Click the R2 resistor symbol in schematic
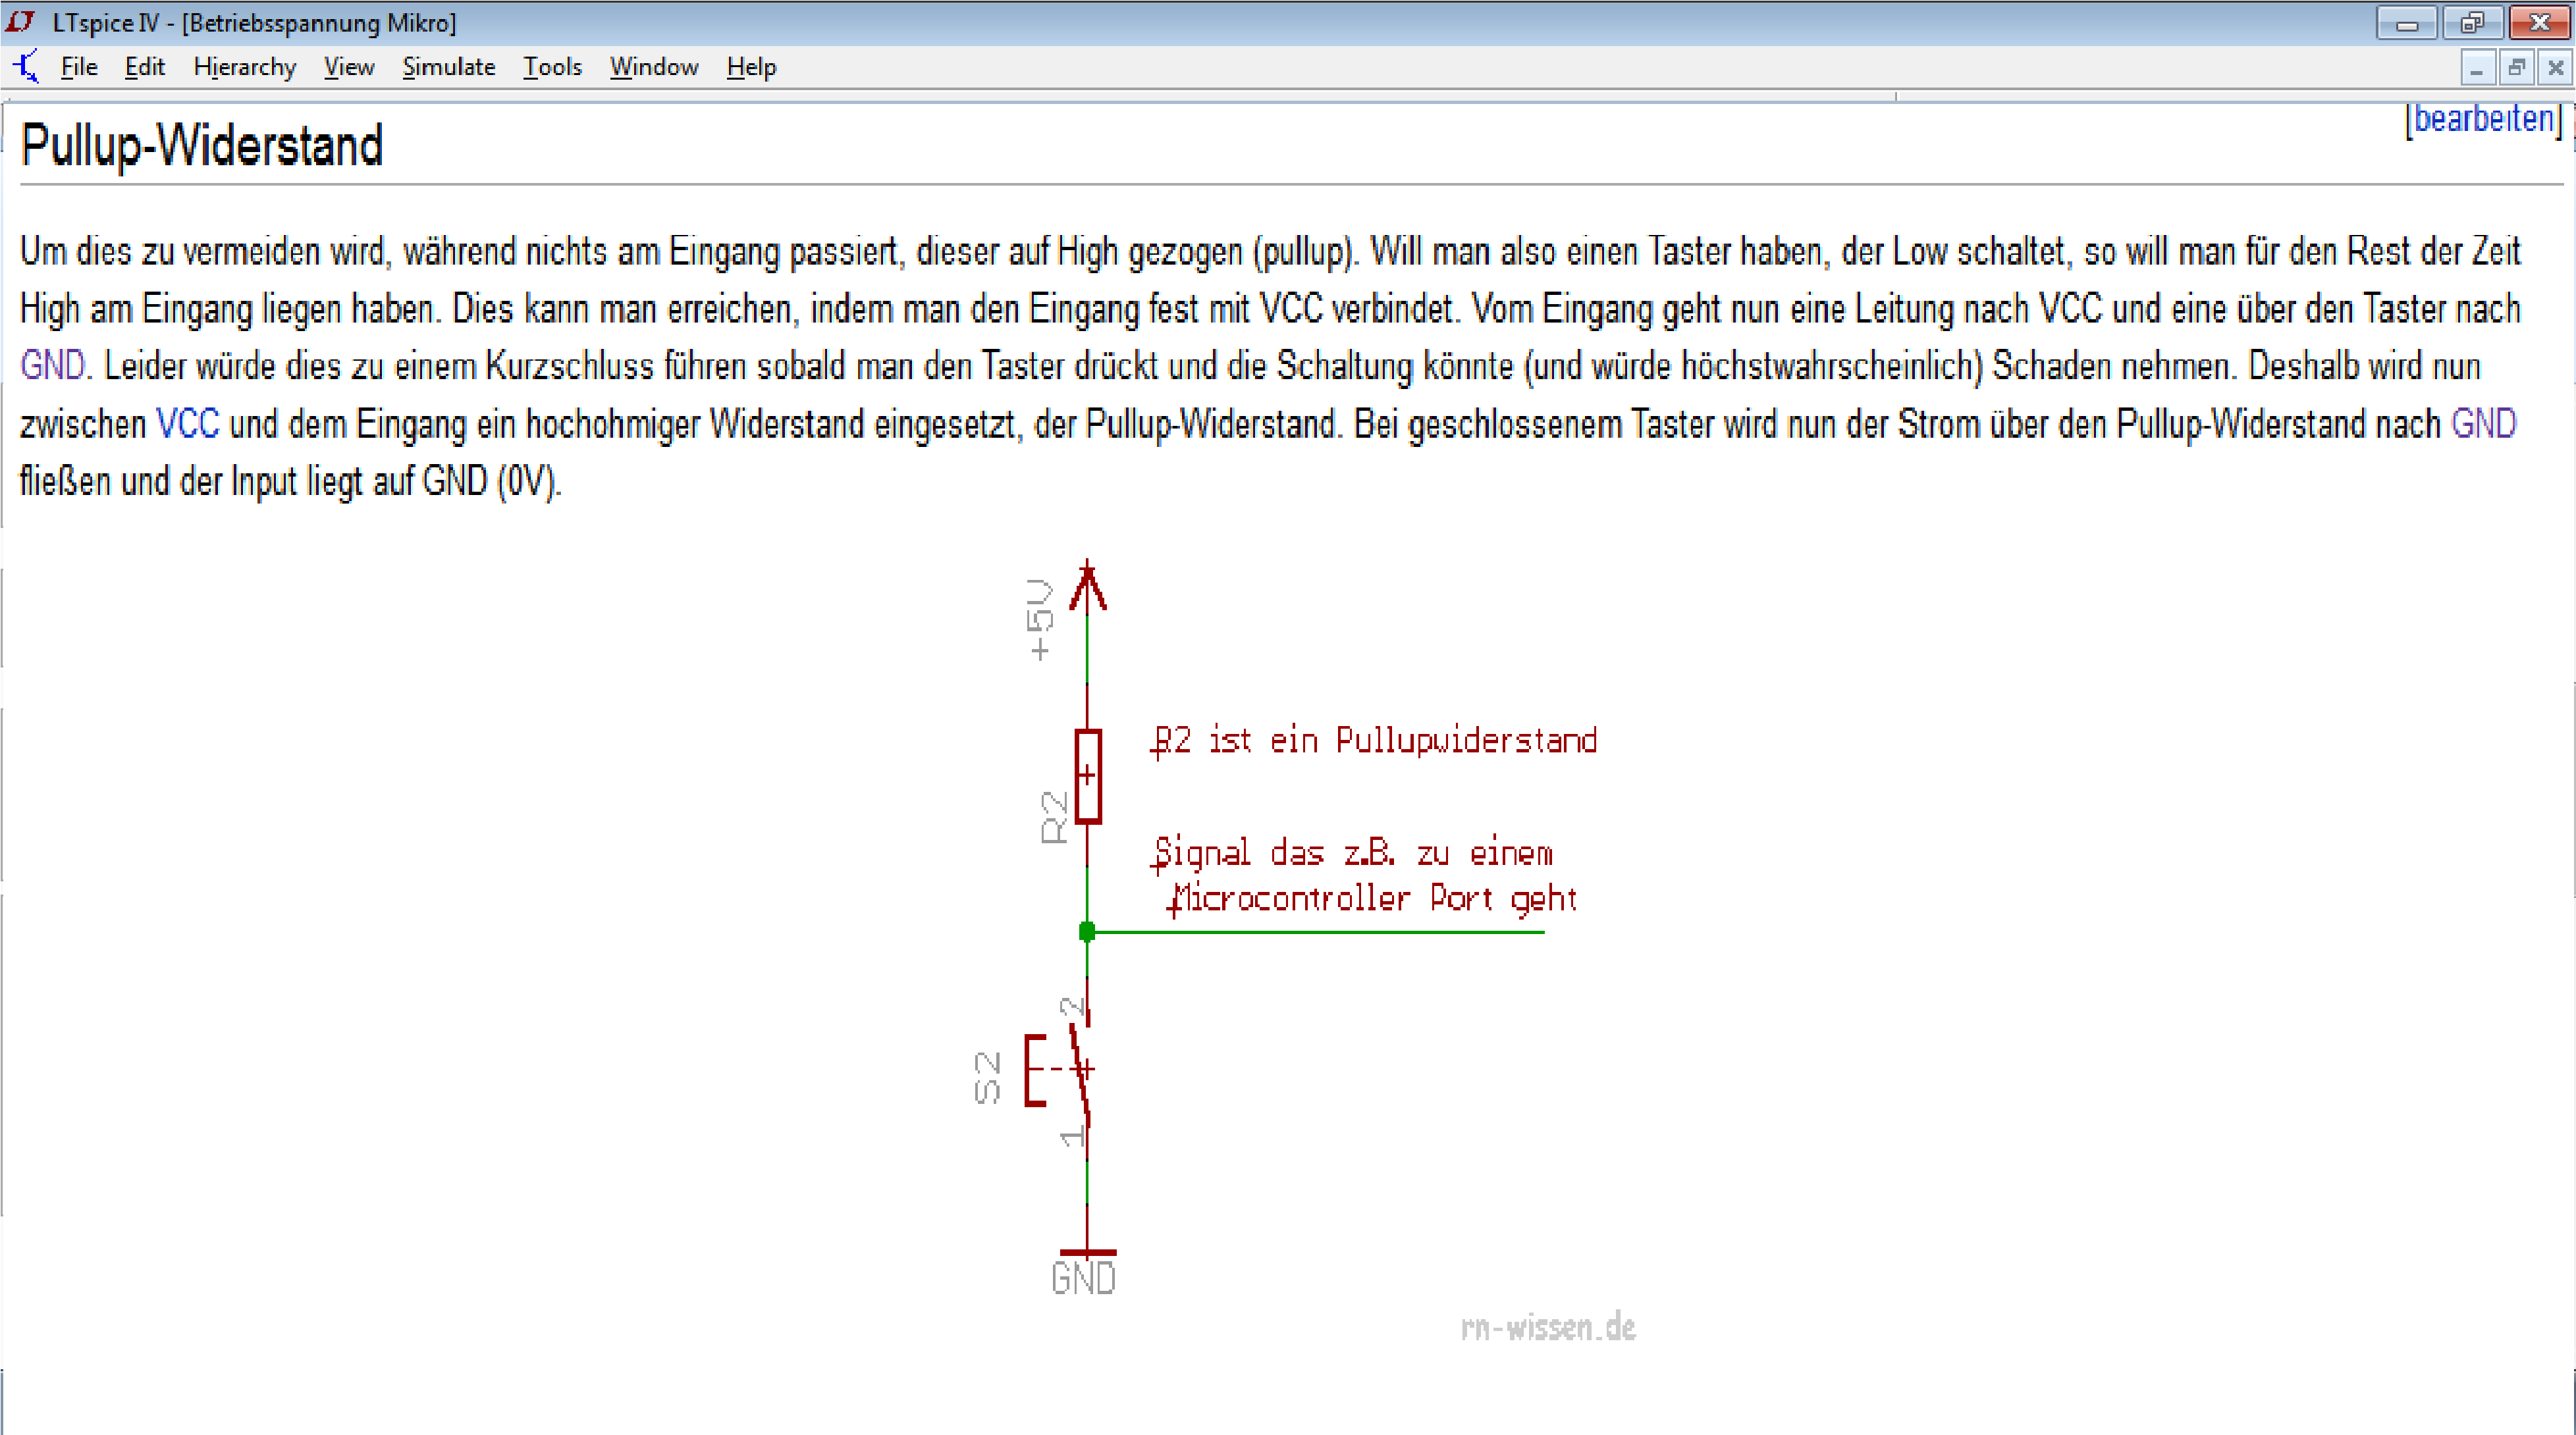Image resolution: width=2576 pixels, height=1435 pixels. [x=1088, y=777]
